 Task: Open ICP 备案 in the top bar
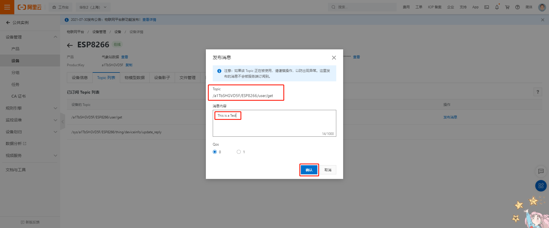tap(435, 7)
